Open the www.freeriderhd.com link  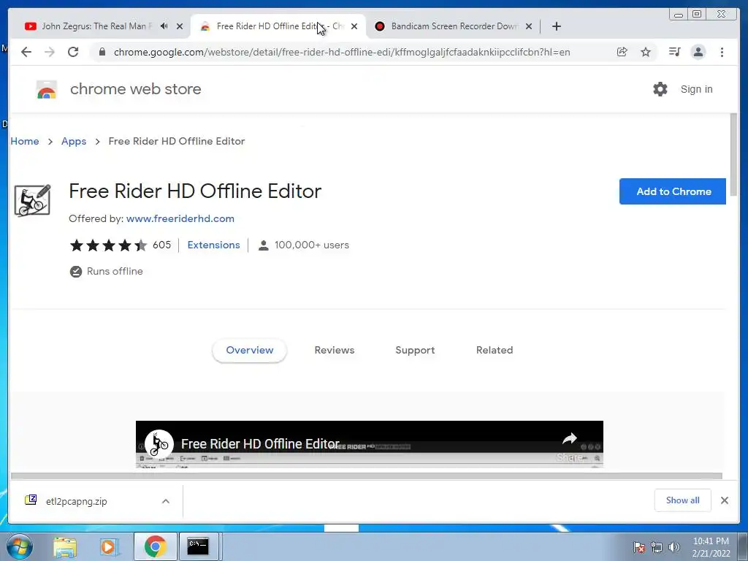click(180, 218)
